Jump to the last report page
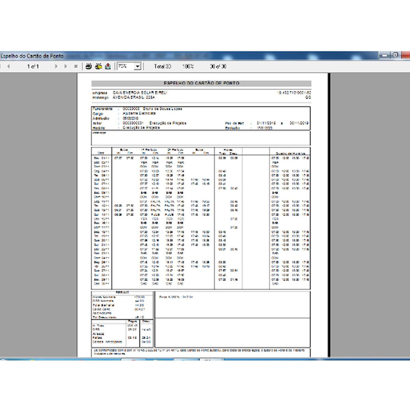Screen dimensions: 410x410 coord(66,66)
